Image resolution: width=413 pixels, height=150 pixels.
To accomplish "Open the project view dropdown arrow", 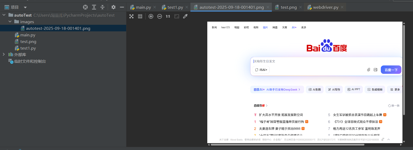I will [25, 7].
